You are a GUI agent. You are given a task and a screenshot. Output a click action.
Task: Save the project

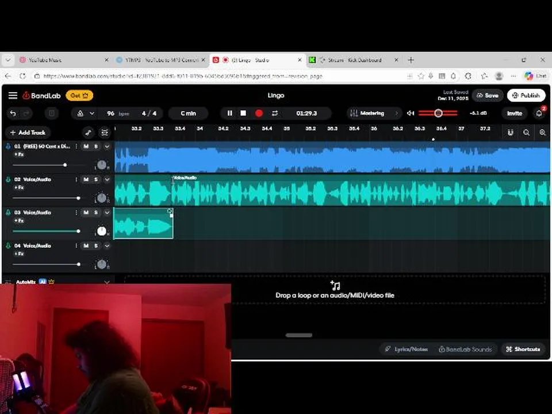click(x=488, y=95)
